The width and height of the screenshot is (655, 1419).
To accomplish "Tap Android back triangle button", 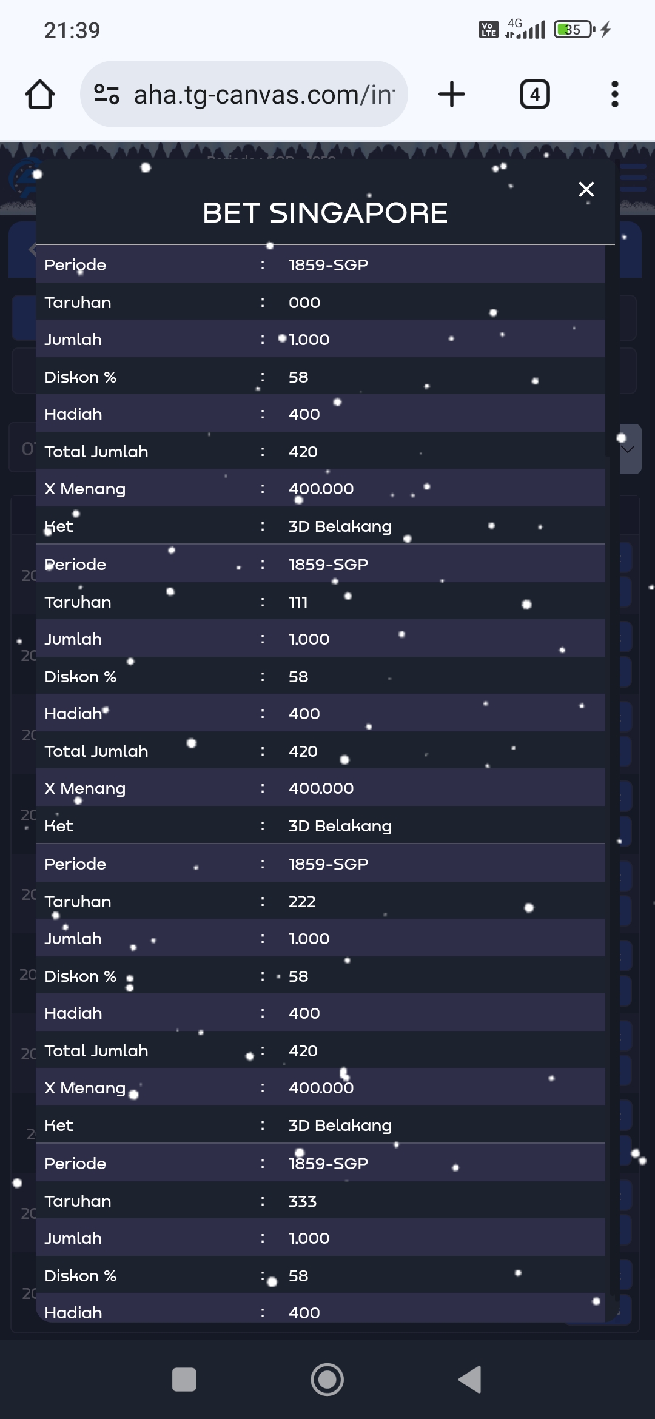I will pyautogui.click(x=471, y=1380).
